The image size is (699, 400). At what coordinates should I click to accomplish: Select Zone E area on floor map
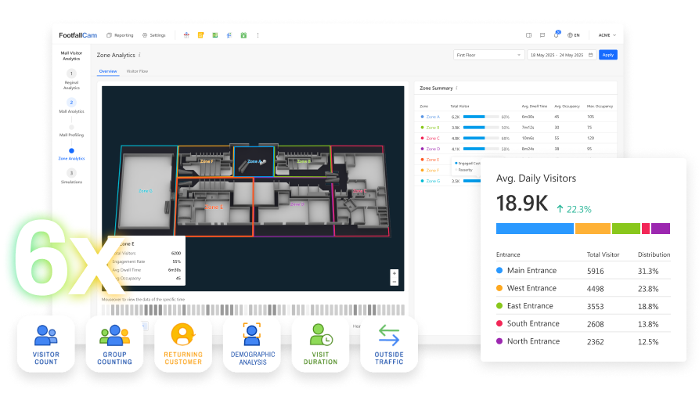point(214,207)
